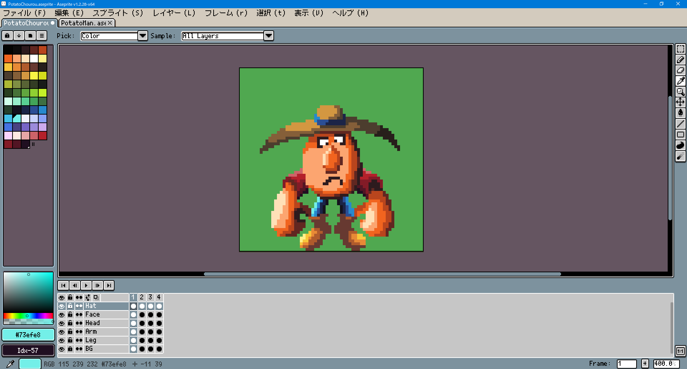Select the Pencil tool
The image size is (687, 369).
click(680, 60)
